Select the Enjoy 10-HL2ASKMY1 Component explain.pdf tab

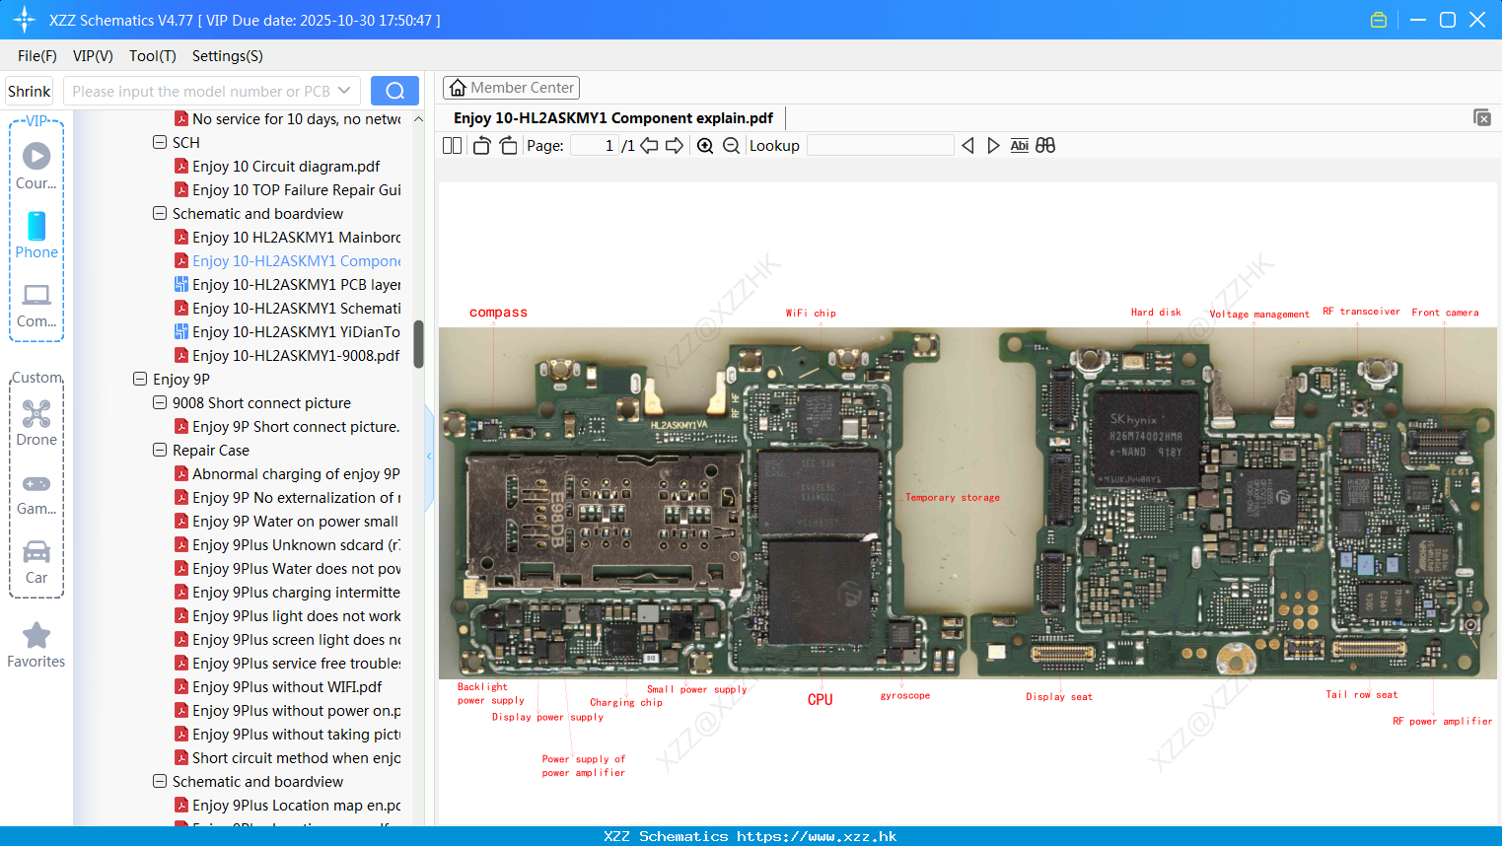point(613,118)
